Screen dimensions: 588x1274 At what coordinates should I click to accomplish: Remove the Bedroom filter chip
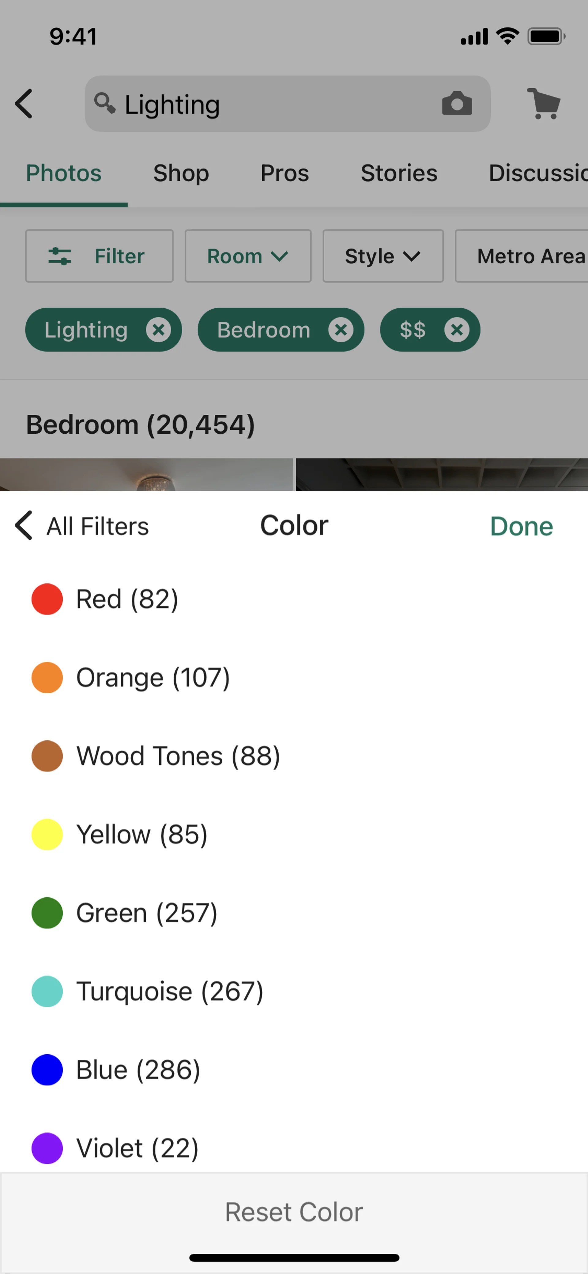tap(341, 330)
